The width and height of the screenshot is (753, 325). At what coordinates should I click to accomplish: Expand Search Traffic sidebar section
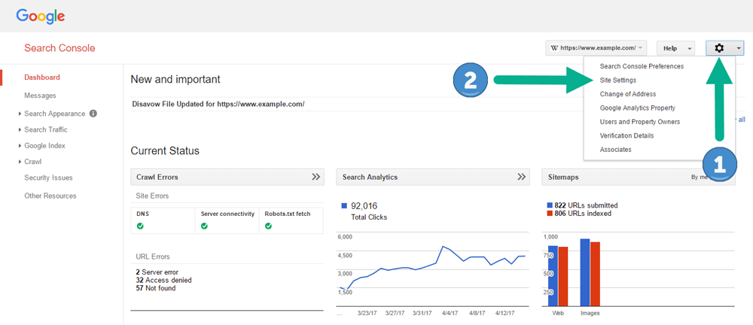20,129
